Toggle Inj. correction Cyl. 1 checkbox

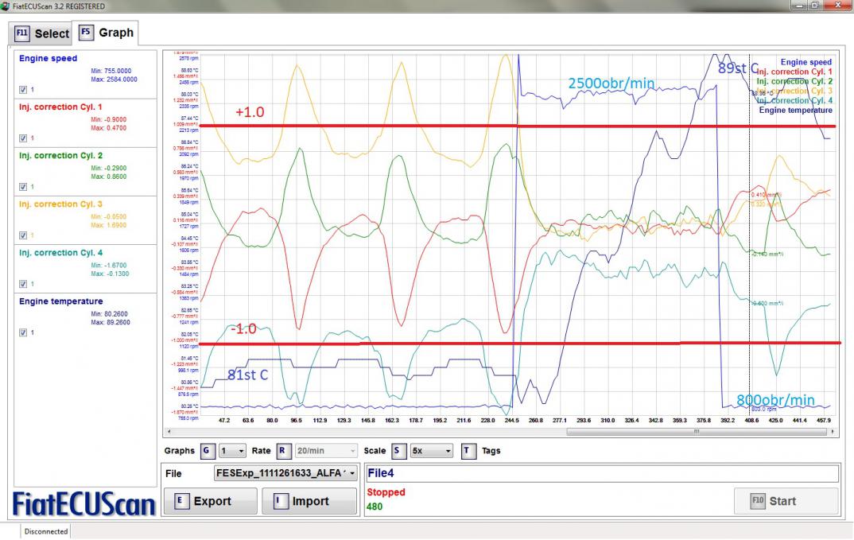[22, 138]
